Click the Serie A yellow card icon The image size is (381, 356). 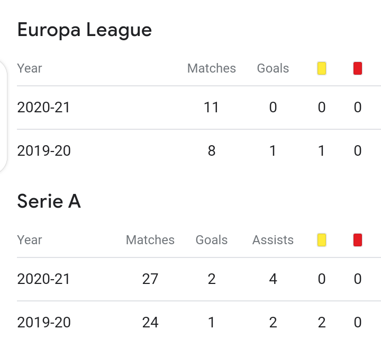tap(322, 240)
